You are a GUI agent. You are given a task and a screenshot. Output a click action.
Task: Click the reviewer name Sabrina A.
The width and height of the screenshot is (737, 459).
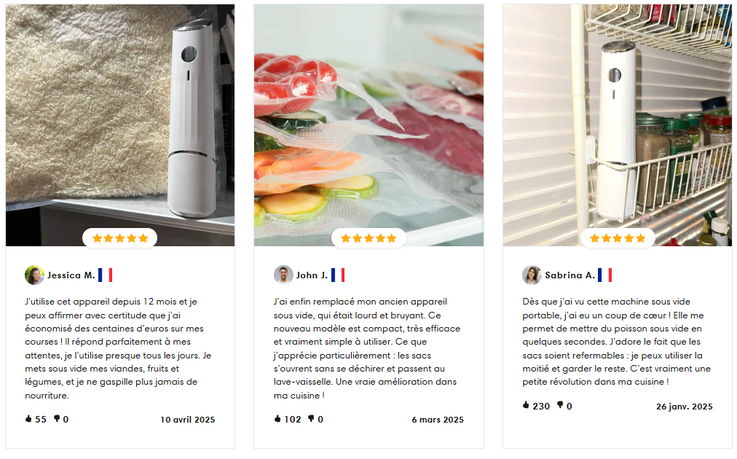pyautogui.click(x=569, y=275)
